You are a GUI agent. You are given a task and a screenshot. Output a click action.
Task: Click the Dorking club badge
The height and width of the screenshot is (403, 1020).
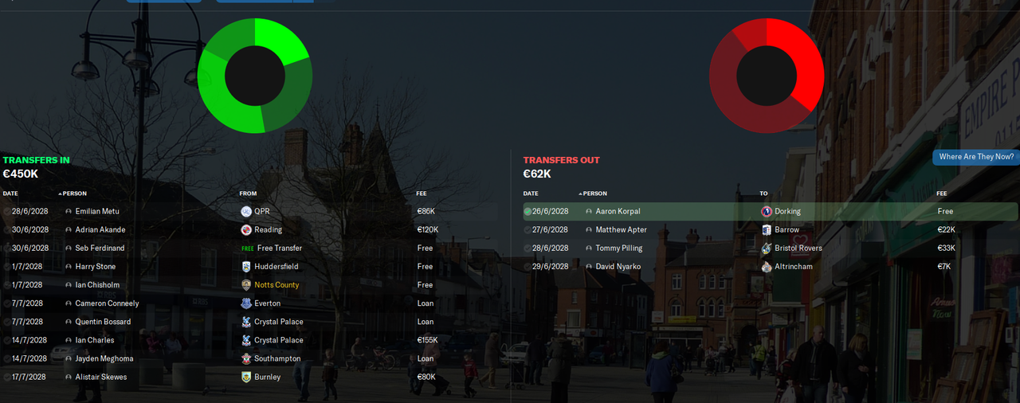coord(767,212)
